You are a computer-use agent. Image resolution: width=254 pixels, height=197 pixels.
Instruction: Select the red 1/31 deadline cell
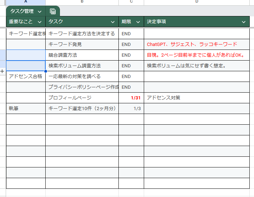[131, 98]
